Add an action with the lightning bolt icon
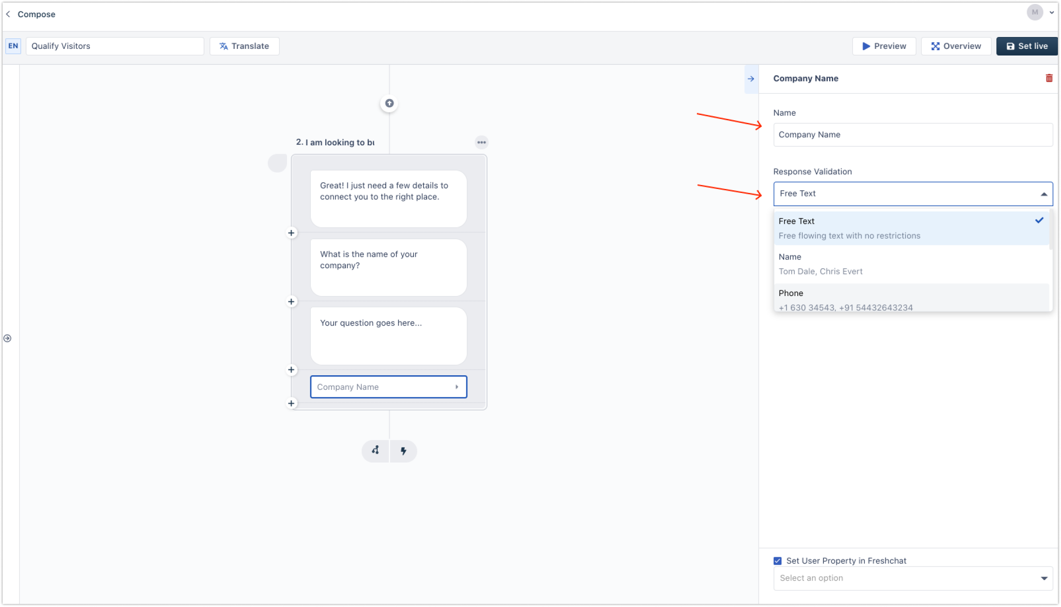Image resolution: width=1061 pixels, height=607 pixels. pos(403,451)
